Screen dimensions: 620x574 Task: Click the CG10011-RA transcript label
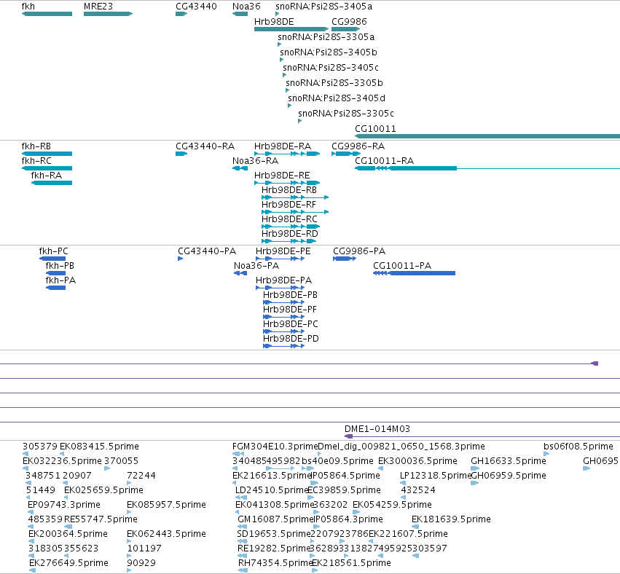coord(385,161)
